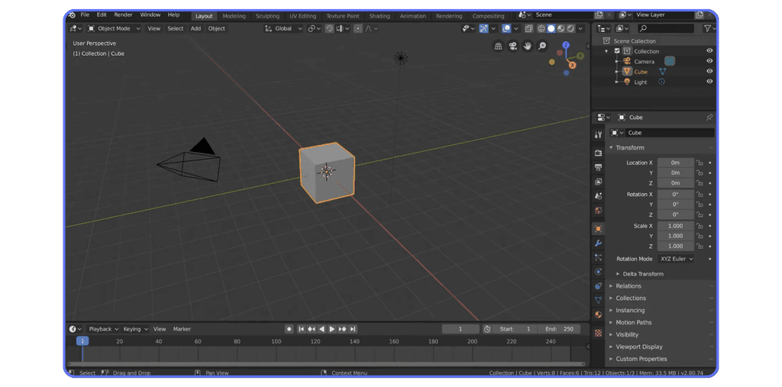Hide the Light with its eye icon
Viewport: 782px width, 387px height.
pyautogui.click(x=709, y=82)
